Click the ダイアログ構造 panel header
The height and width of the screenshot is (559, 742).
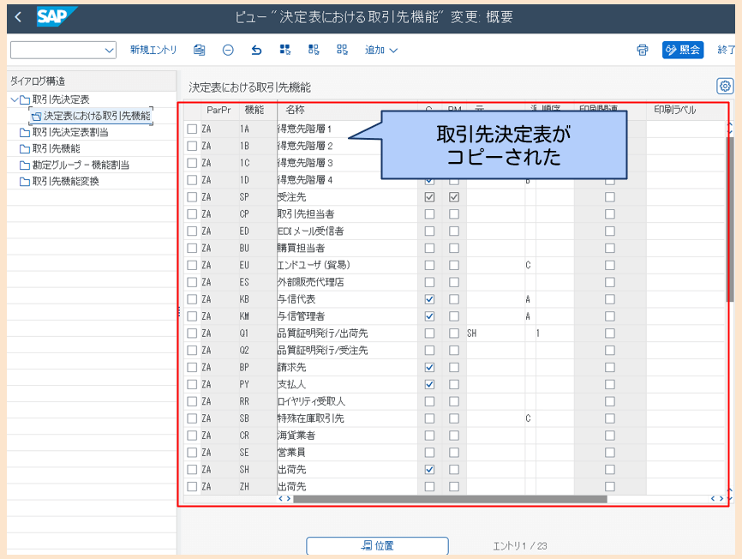coord(92,81)
